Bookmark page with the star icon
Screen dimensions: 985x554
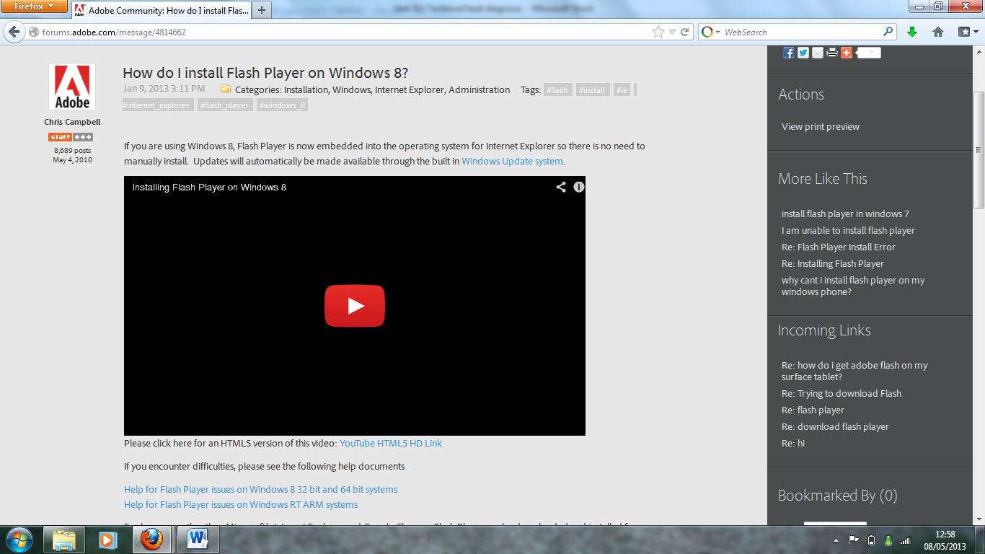pos(658,32)
